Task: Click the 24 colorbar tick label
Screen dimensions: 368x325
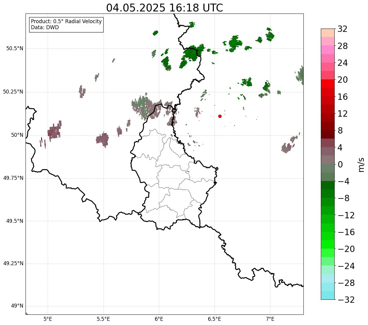Action: [342, 63]
